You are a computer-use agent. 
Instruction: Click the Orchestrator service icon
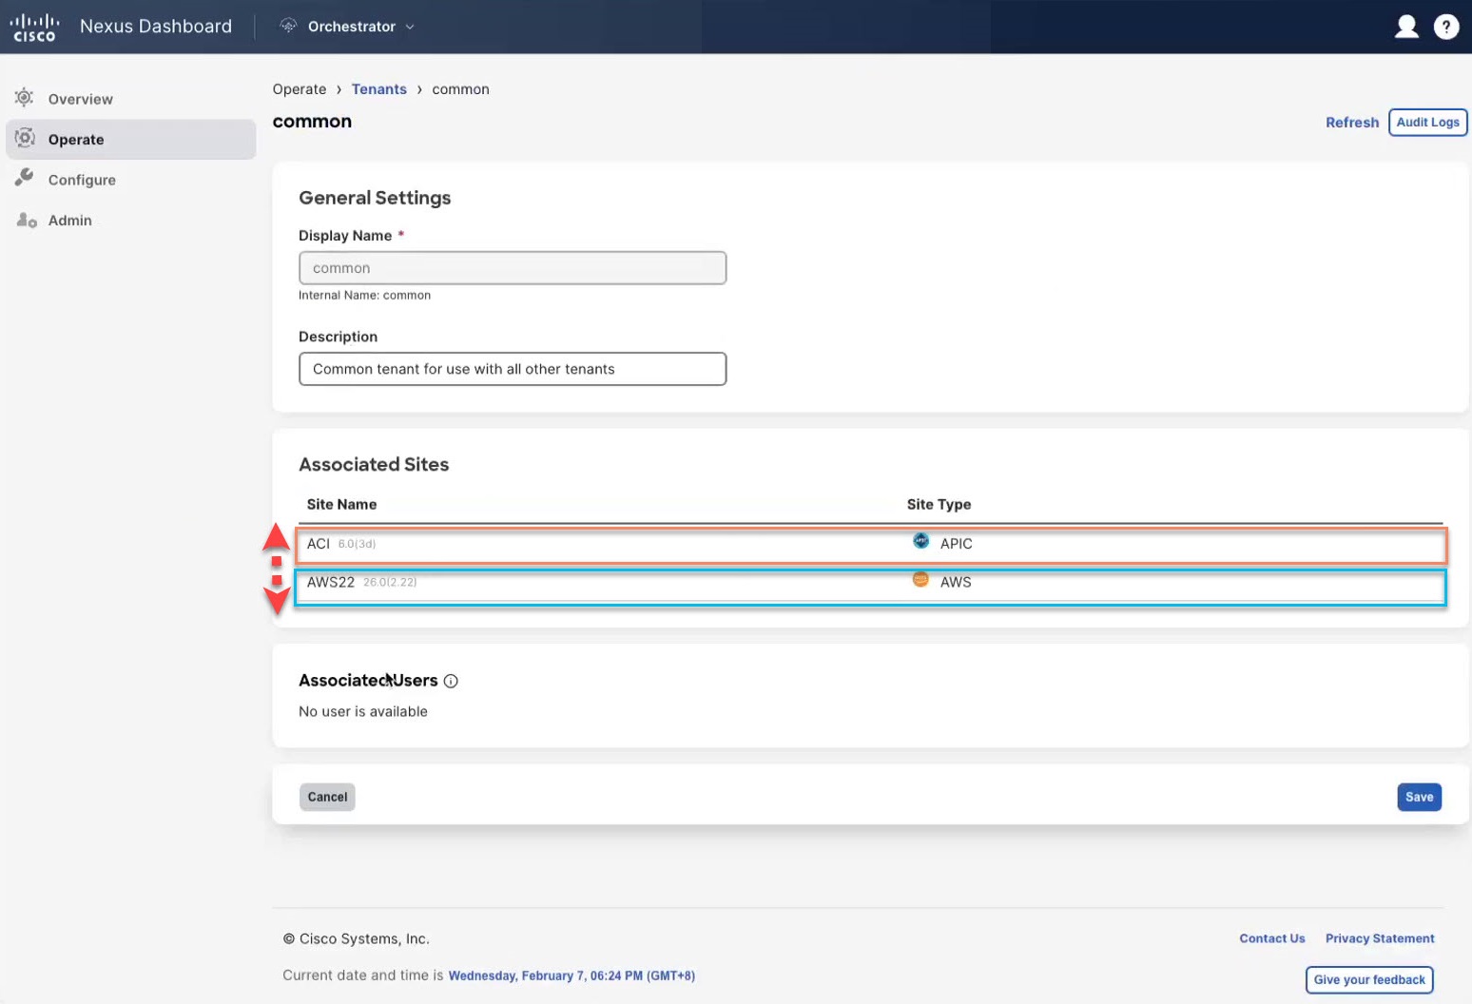click(288, 26)
